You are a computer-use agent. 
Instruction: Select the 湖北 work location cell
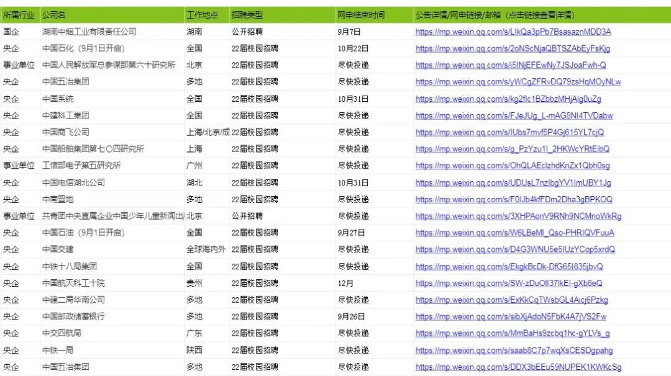(x=207, y=182)
